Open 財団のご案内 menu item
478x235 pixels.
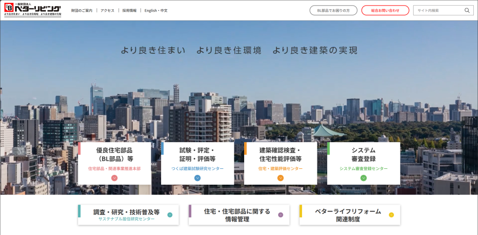coord(82,10)
